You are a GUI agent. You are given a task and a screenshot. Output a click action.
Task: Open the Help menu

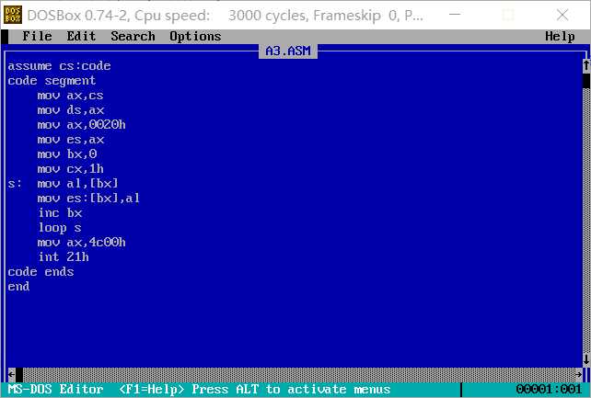(x=560, y=37)
